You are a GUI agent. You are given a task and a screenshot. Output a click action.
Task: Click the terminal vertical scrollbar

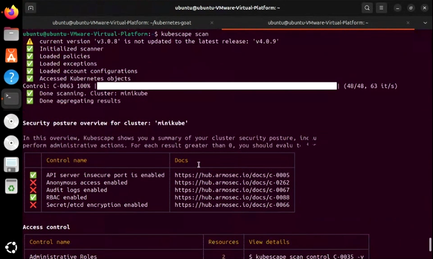430,244
